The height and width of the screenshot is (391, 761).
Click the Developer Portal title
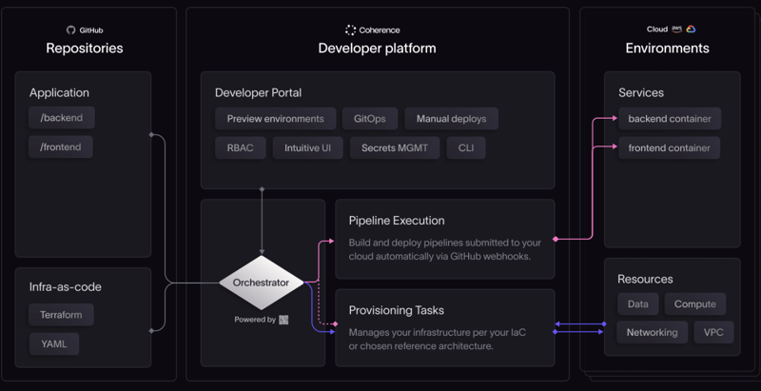(258, 92)
